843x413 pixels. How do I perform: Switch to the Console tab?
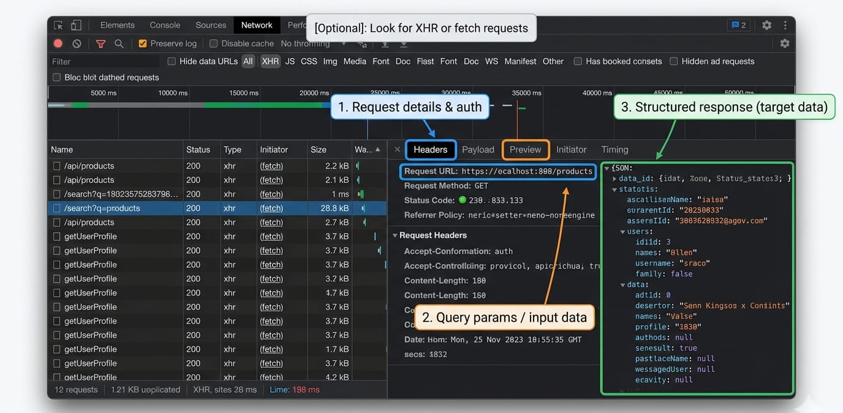[165, 25]
